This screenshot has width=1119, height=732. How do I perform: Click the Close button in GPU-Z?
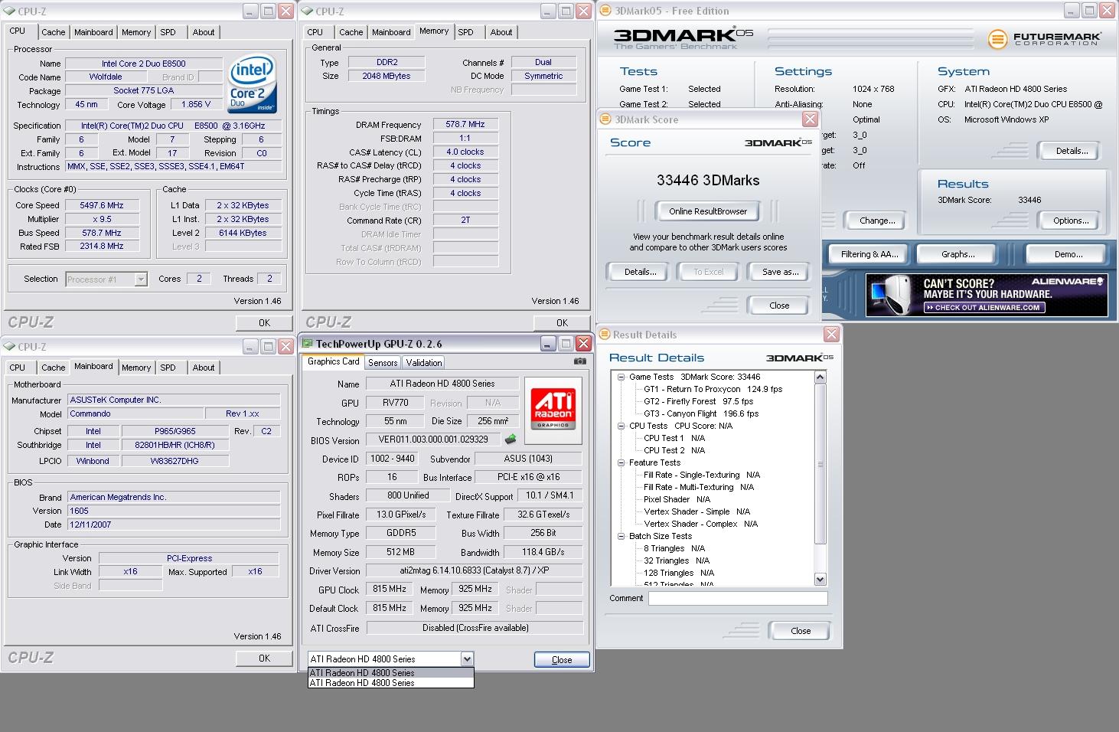[x=562, y=659]
